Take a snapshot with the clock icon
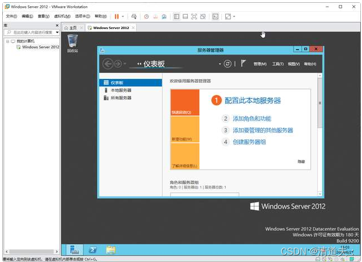 click(x=146, y=17)
